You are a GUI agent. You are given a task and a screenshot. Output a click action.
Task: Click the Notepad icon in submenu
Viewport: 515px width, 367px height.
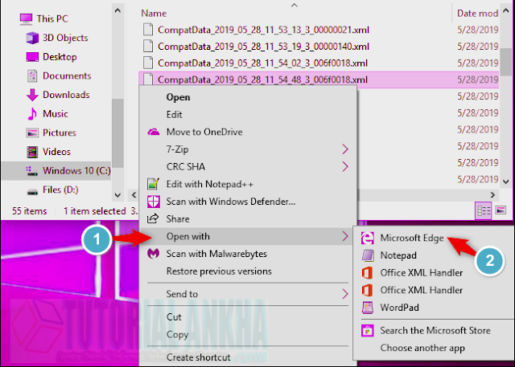click(368, 255)
